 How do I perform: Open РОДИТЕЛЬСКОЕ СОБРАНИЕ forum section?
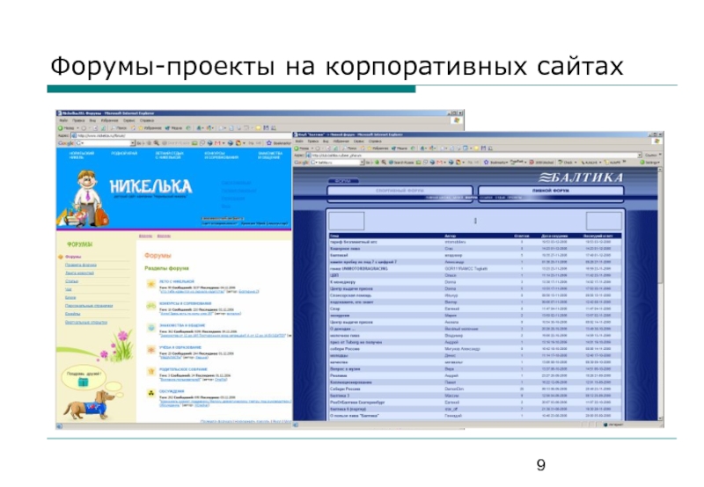click(182, 369)
